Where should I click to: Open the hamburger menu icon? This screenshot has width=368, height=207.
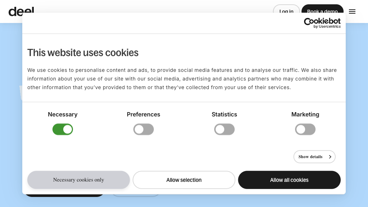[352, 11]
